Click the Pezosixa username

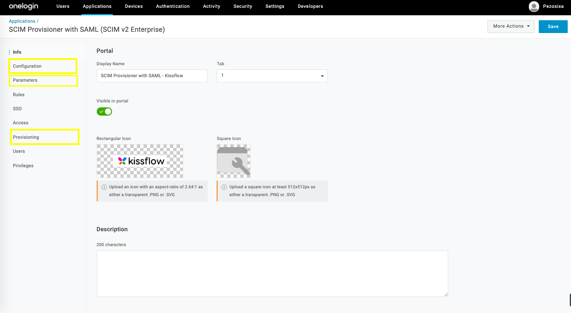tap(553, 6)
